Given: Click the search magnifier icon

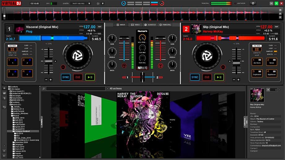Looking at the screenshot, I should pos(44,89).
